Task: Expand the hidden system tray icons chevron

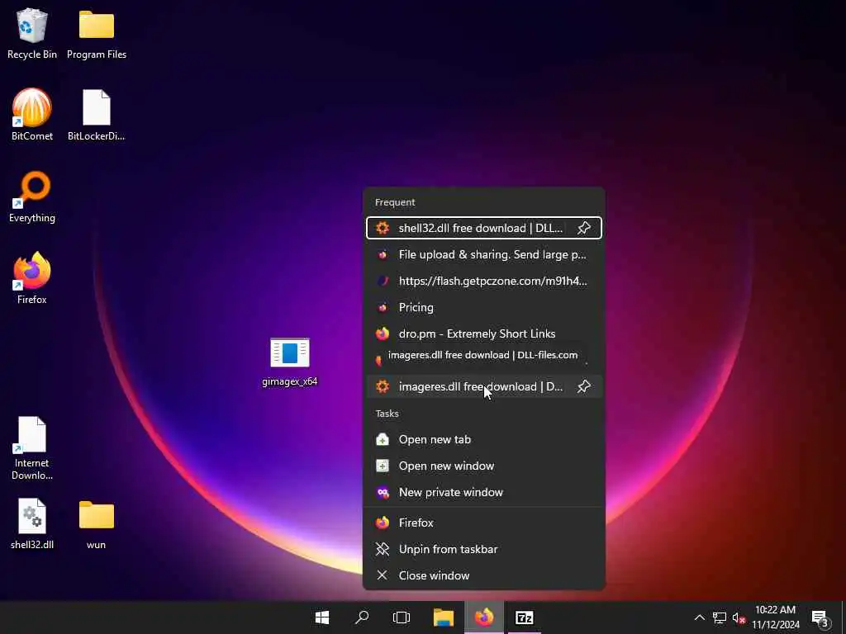Action: coord(699,617)
